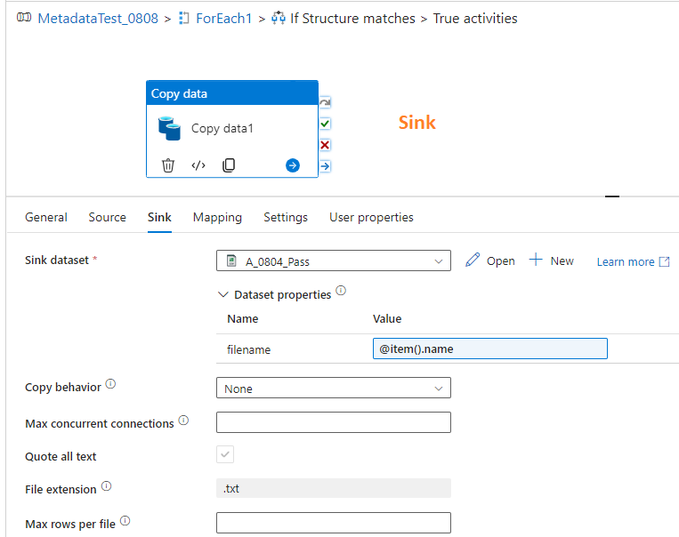Open the sink dataset with the Open button

coord(490,260)
